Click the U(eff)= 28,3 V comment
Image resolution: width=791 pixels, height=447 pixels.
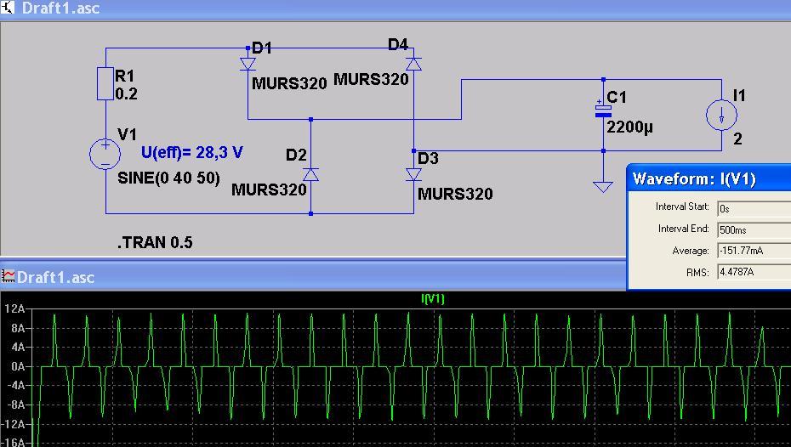pos(191,152)
